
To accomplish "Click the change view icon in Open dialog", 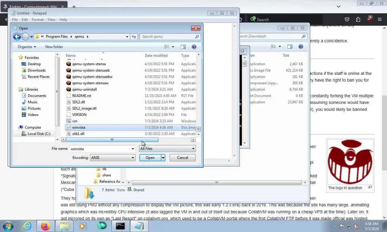I will (x=167, y=47).
